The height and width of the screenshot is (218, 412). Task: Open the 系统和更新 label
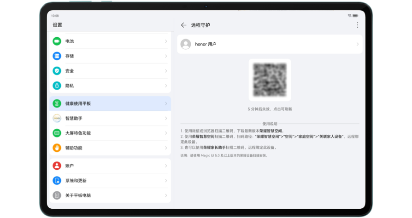(x=76, y=180)
